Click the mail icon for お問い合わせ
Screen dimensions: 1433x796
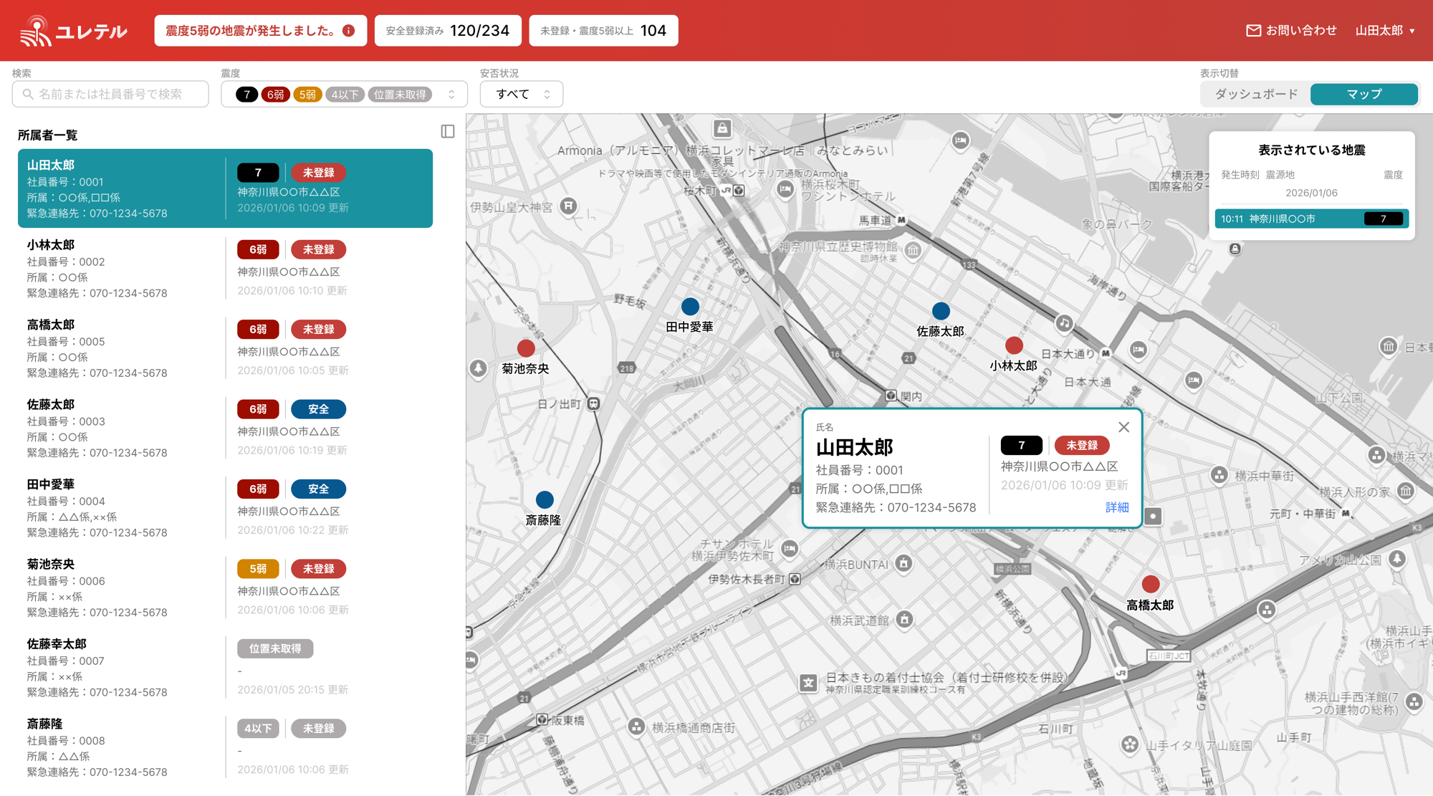click(1253, 31)
